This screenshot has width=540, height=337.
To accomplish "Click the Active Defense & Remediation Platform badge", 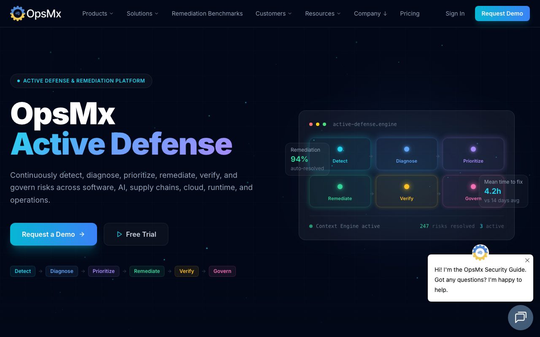I will pos(81,81).
